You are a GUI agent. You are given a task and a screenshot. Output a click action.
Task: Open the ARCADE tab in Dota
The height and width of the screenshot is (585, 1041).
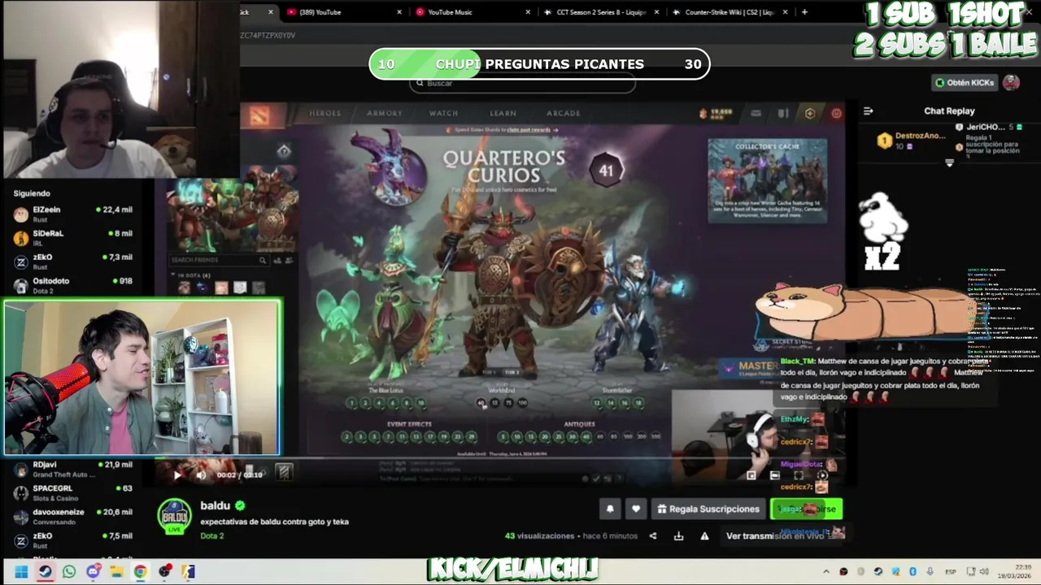(x=563, y=114)
